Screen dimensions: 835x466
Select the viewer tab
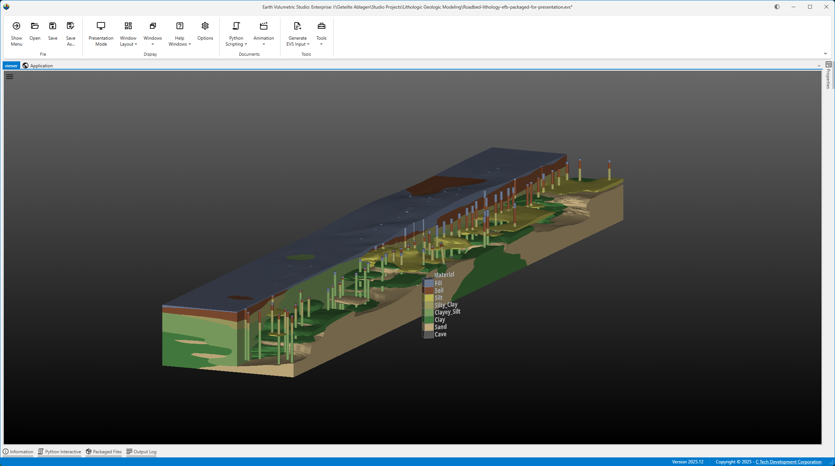(x=11, y=66)
